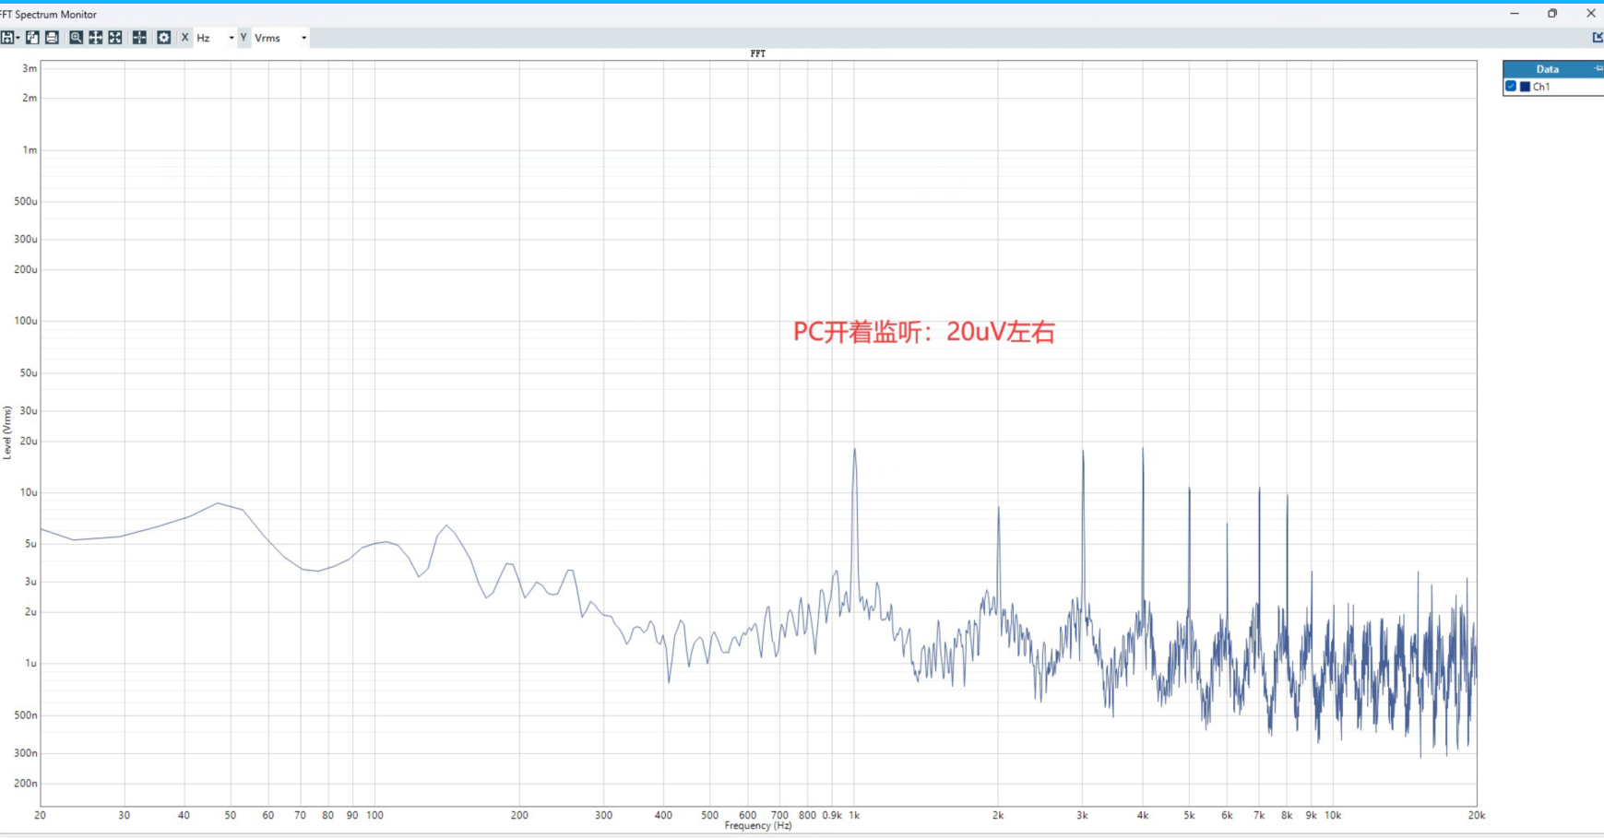Click the Frequency (Hz) axis label
The height and width of the screenshot is (838, 1604).
pos(758,826)
